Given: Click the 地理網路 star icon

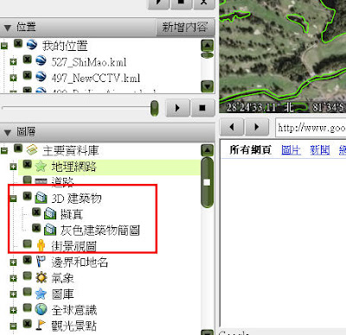Looking at the screenshot, I should pyautogui.click(x=41, y=166).
